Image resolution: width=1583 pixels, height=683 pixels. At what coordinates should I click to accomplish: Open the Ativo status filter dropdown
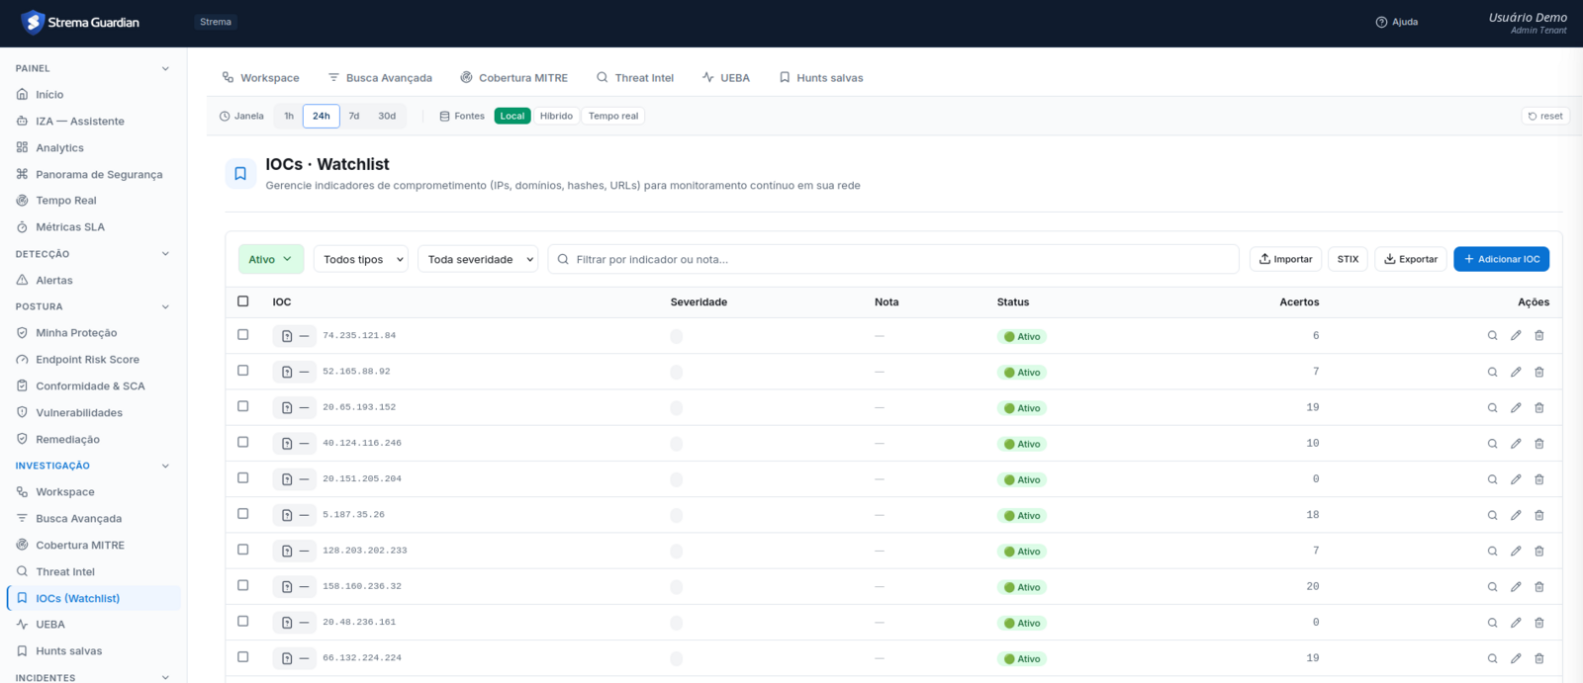[x=271, y=259]
